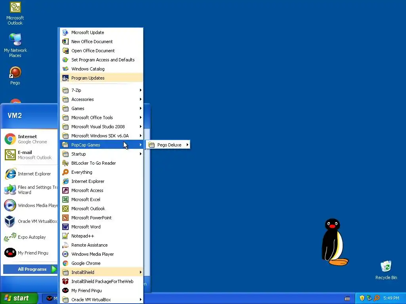Image resolution: width=406 pixels, height=304 pixels.
Task: Open Microsoft Word
Action: pos(101,227)
